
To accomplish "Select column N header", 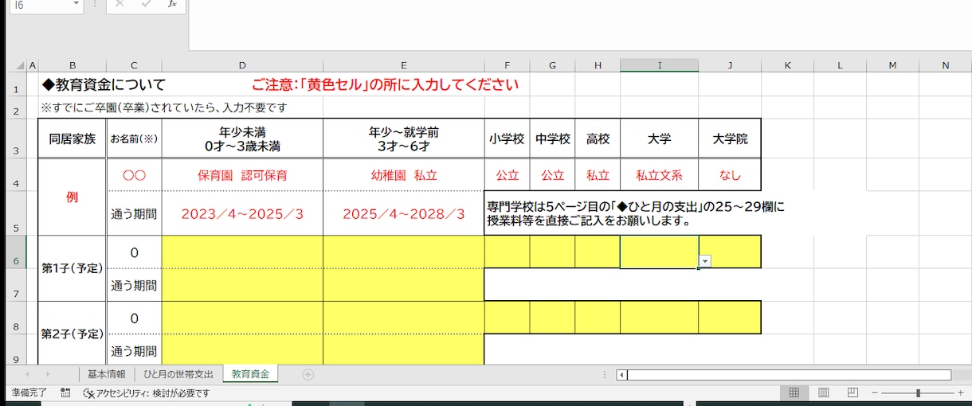I will pyautogui.click(x=945, y=65).
